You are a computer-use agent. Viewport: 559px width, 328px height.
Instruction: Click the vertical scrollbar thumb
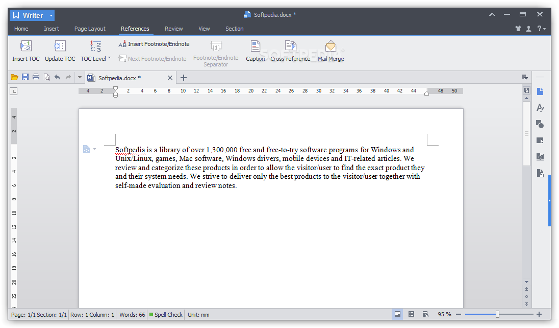click(x=526, y=134)
